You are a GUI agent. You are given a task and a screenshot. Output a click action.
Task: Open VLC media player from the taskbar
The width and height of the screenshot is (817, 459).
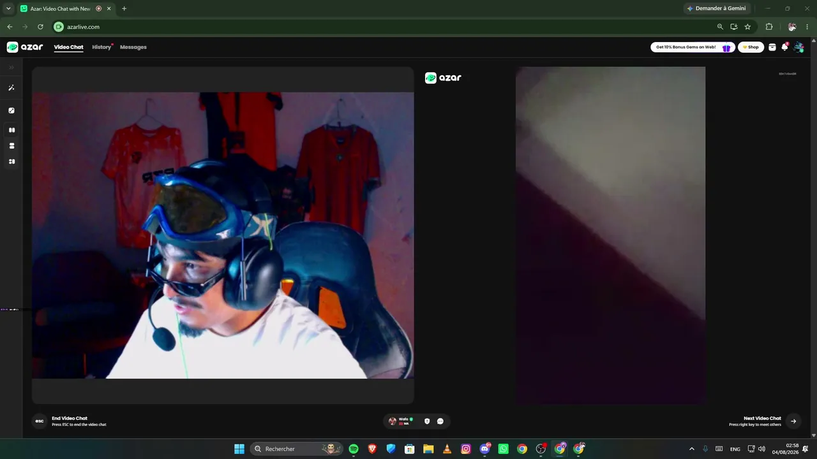447,449
